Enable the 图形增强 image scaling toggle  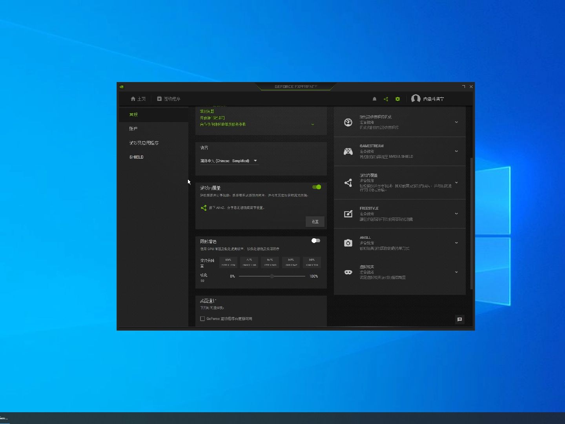click(x=316, y=241)
